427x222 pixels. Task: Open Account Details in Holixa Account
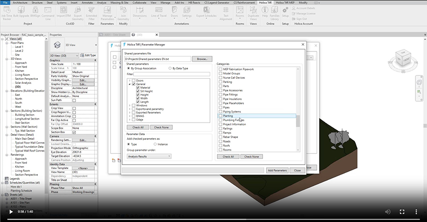[x=303, y=8]
